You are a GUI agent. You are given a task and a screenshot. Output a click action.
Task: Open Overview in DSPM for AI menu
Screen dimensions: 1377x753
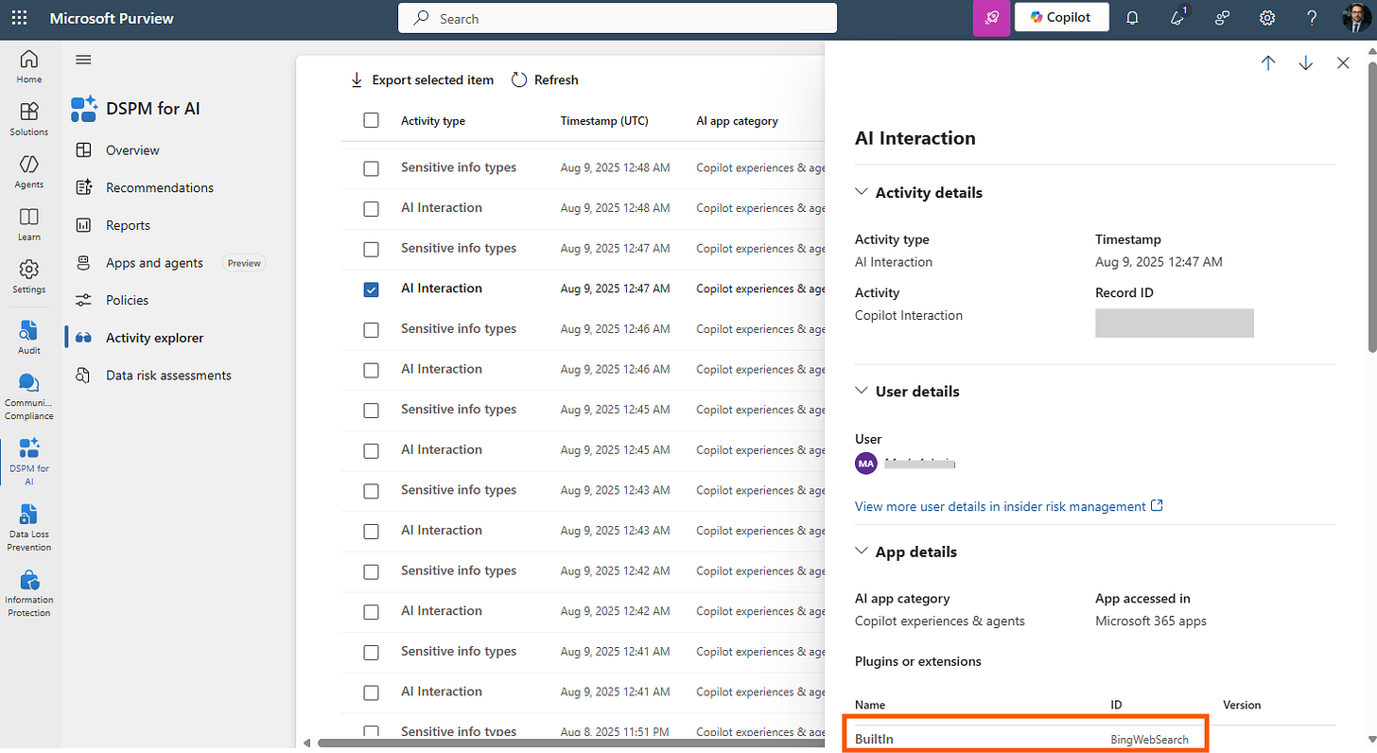(132, 150)
